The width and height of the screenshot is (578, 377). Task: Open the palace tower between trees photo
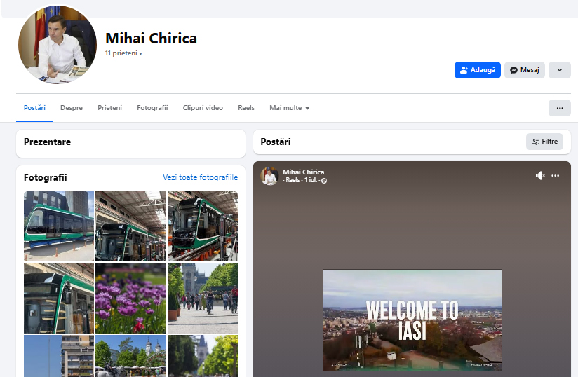click(x=203, y=356)
